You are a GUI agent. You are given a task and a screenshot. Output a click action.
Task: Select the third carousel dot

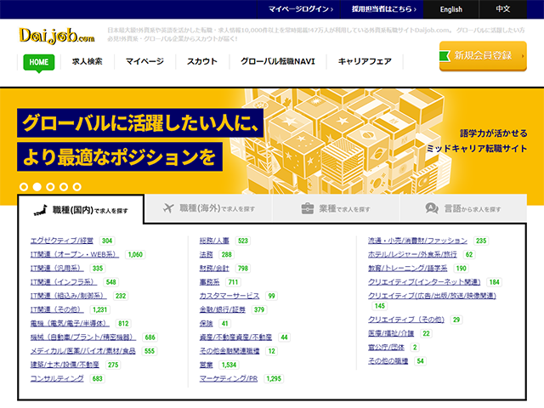(50, 187)
